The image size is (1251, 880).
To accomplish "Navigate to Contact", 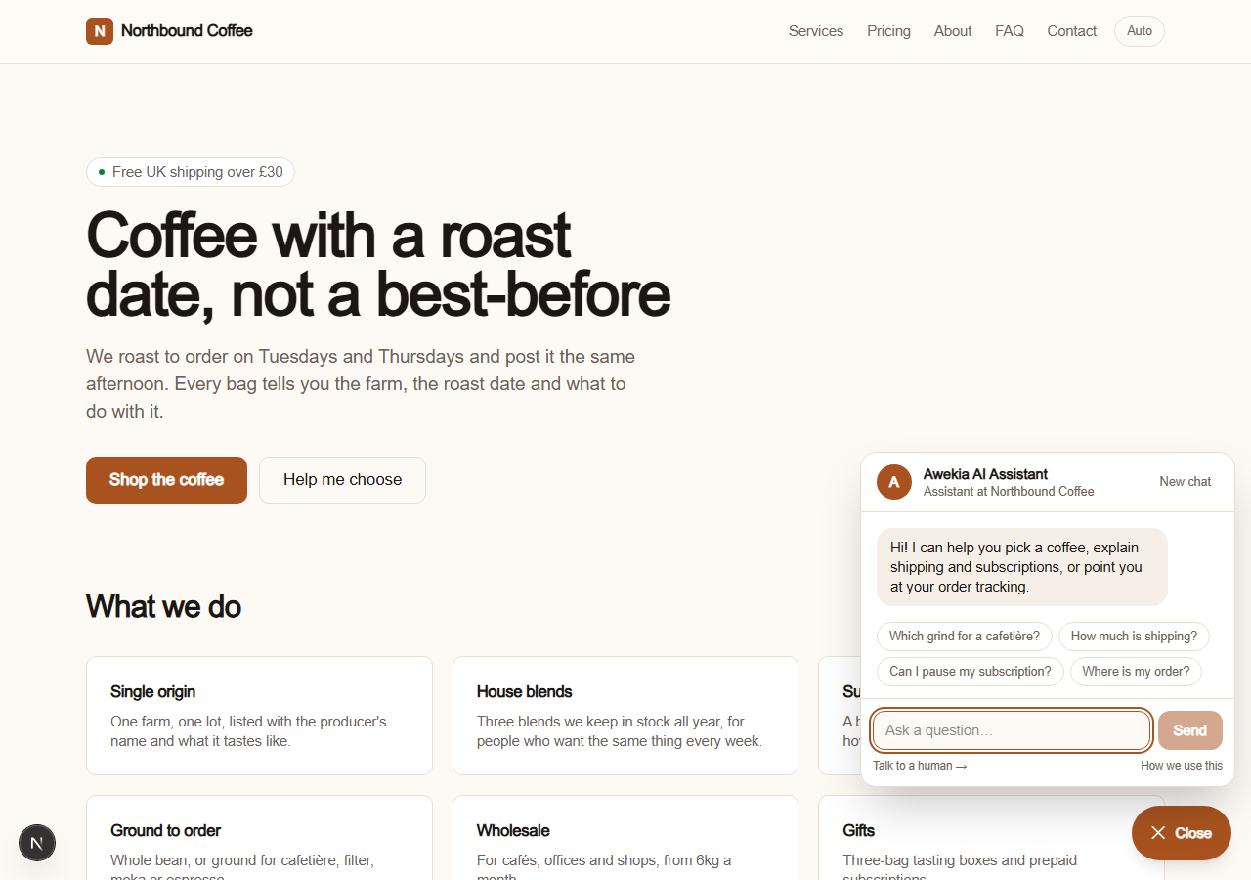I will [1072, 31].
